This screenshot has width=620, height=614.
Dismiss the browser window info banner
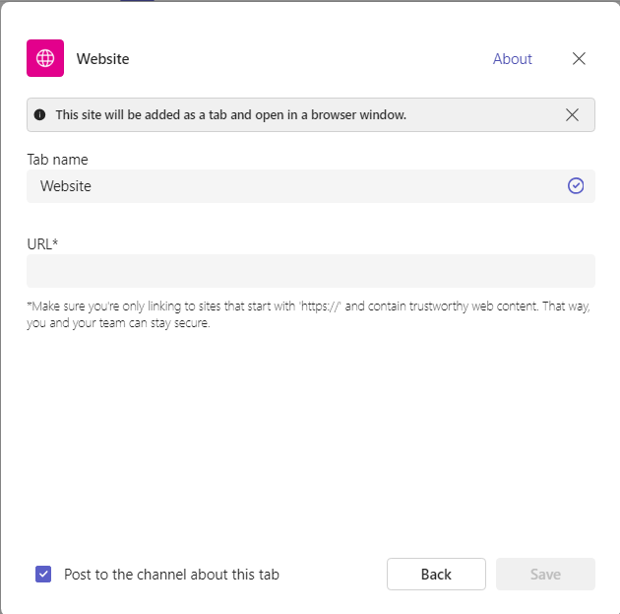572,114
